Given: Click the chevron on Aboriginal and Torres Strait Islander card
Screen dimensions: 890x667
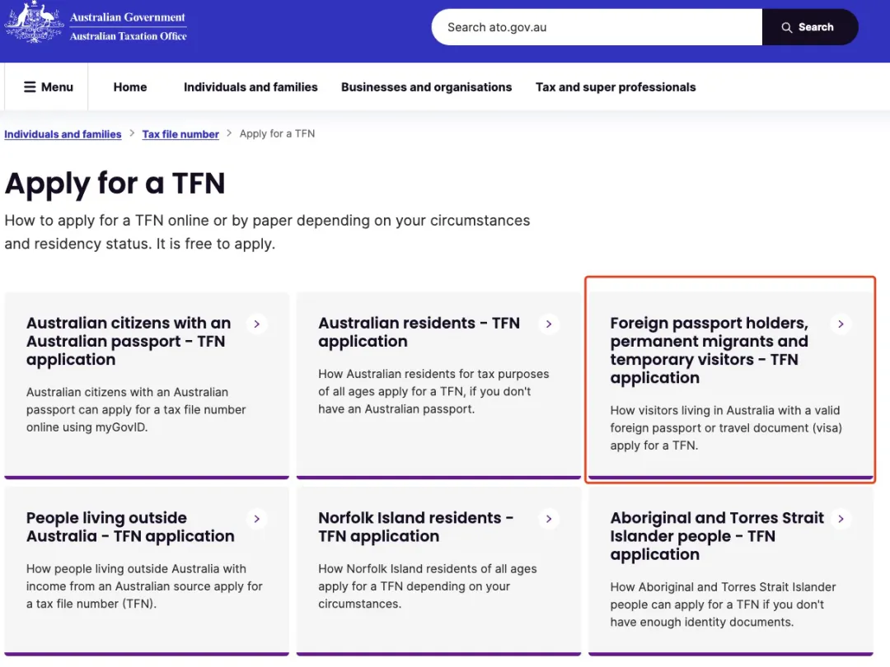Looking at the screenshot, I should coord(841,519).
